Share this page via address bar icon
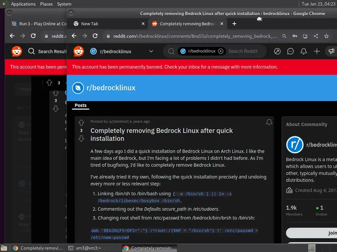337x252 pixels. pyautogui.click(x=316, y=36)
